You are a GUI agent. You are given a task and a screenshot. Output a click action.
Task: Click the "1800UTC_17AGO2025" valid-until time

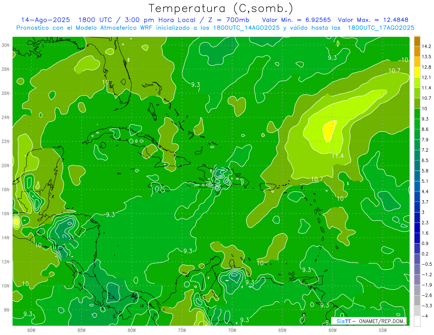tap(381, 28)
